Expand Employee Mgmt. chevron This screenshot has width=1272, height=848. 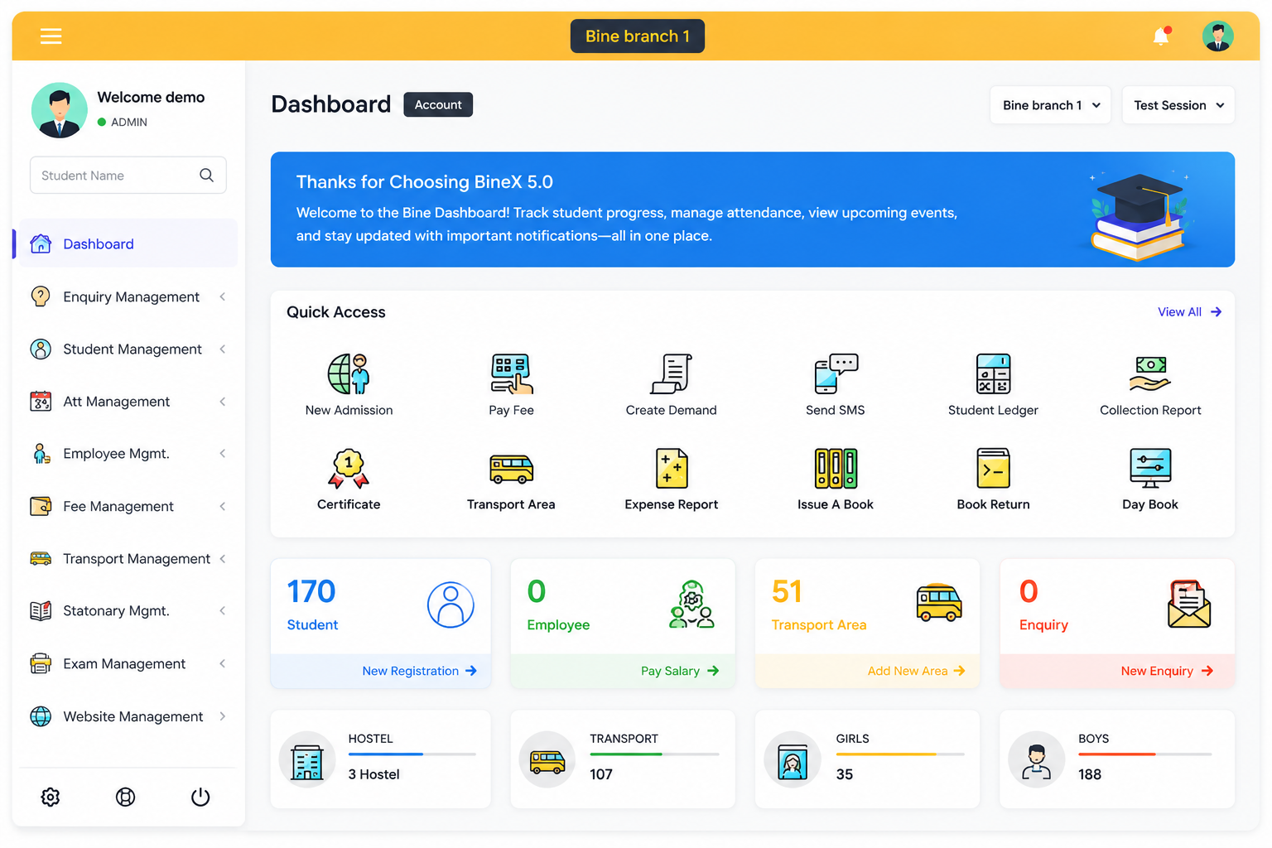point(223,454)
